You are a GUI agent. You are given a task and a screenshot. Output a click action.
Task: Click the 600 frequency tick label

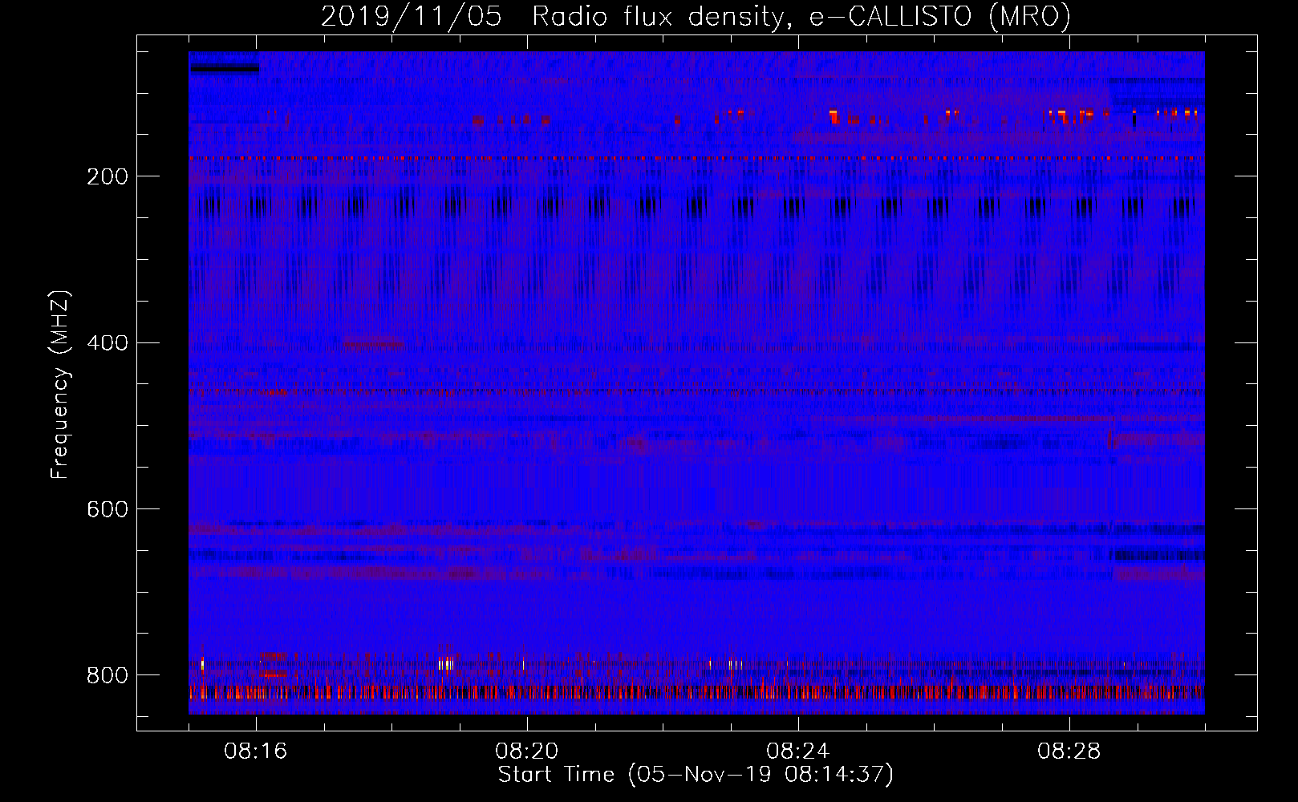click(107, 510)
